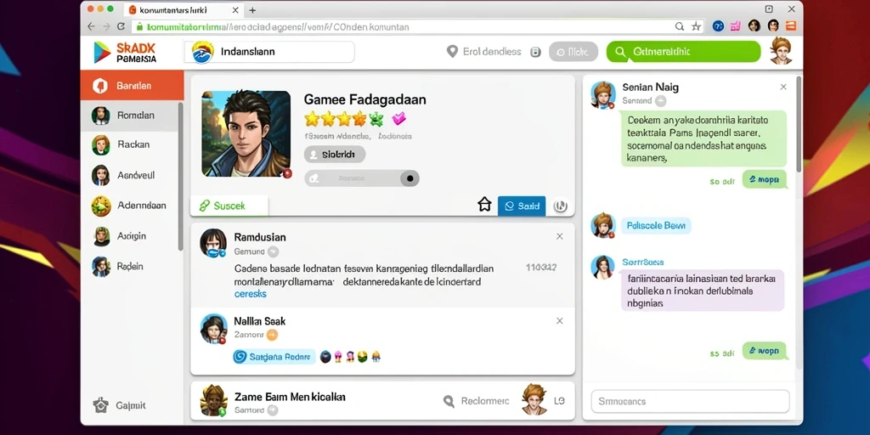Click the play-store logo in header
This screenshot has width=870, height=435.
pyautogui.click(x=102, y=52)
